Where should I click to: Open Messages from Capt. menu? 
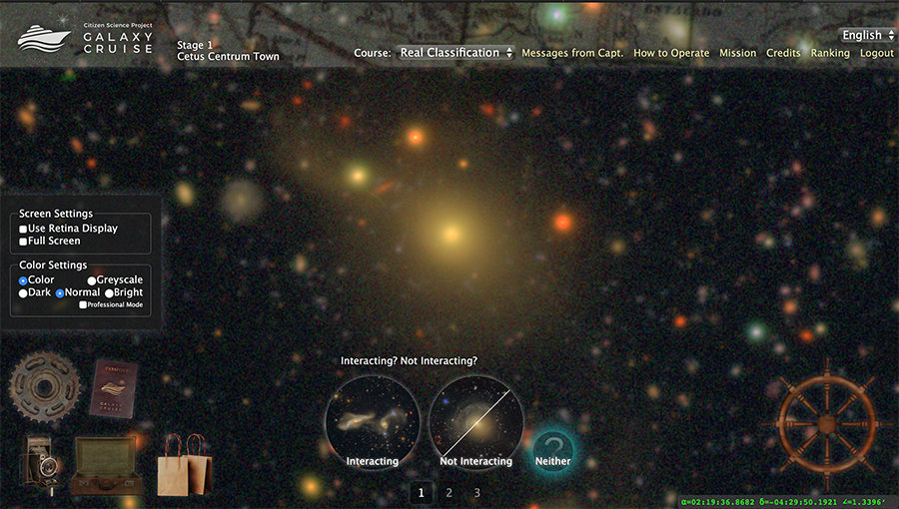click(x=572, y=53)
